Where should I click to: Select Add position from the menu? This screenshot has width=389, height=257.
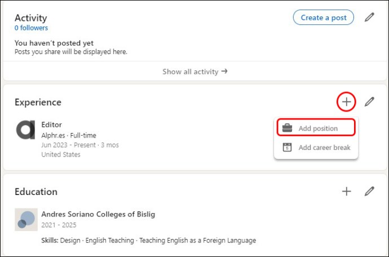click(x=316, y=128)
